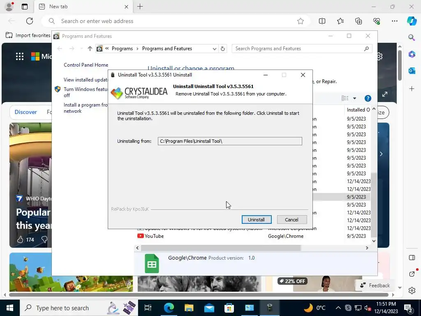The width and height of the screenshot is (421, 316).
Task: Open Microsoft Edge from the taskbar
Action: click(169, 308)
